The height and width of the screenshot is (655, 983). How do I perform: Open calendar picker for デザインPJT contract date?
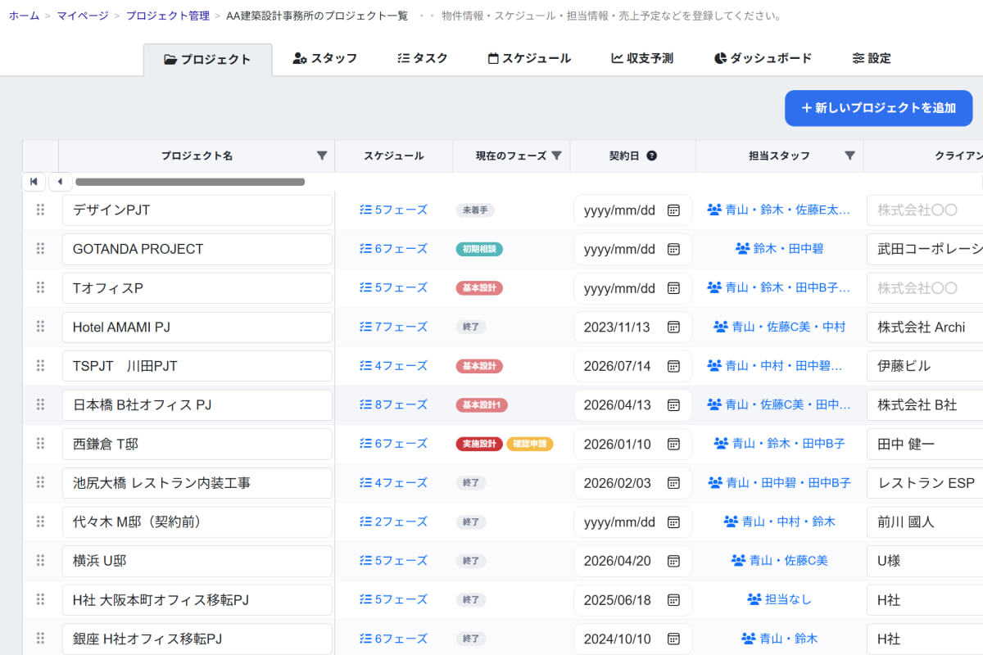(x=673, y=210)
